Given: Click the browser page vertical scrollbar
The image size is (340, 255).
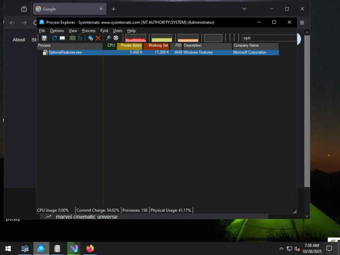Looking at the screenshot, I should [307, 111].
